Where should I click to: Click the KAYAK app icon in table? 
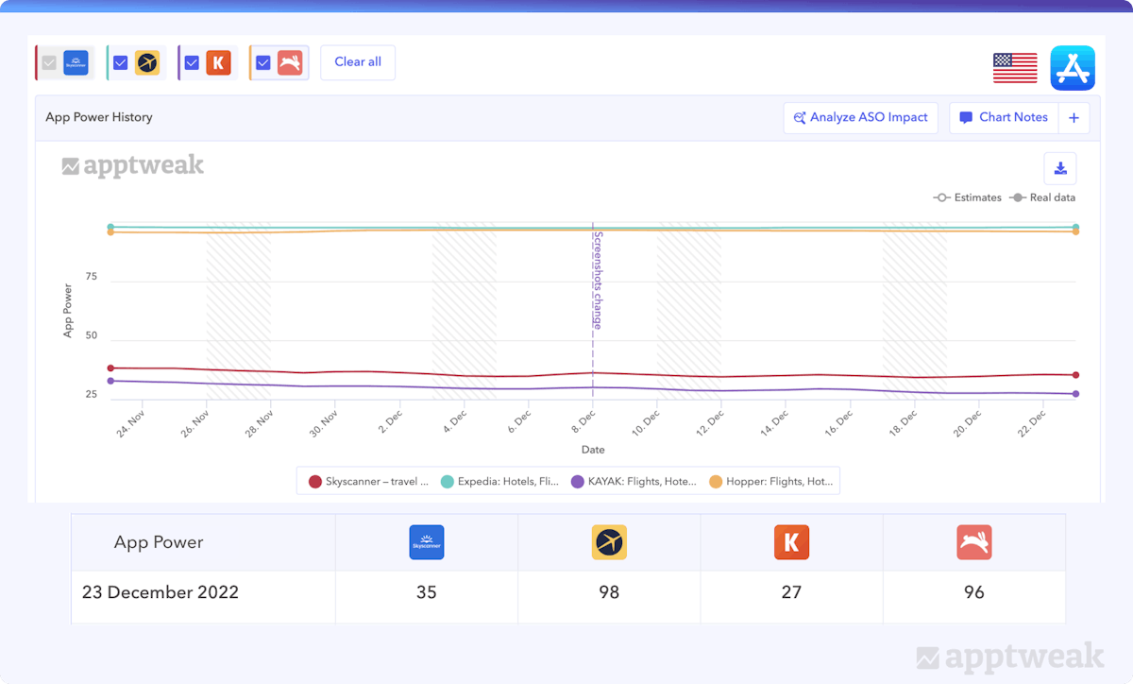[791, 543]
